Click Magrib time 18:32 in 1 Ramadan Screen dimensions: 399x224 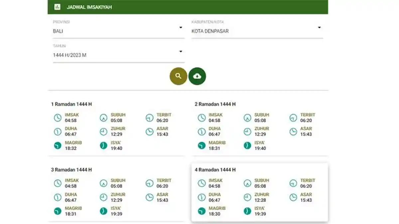(x=70, y=148)
